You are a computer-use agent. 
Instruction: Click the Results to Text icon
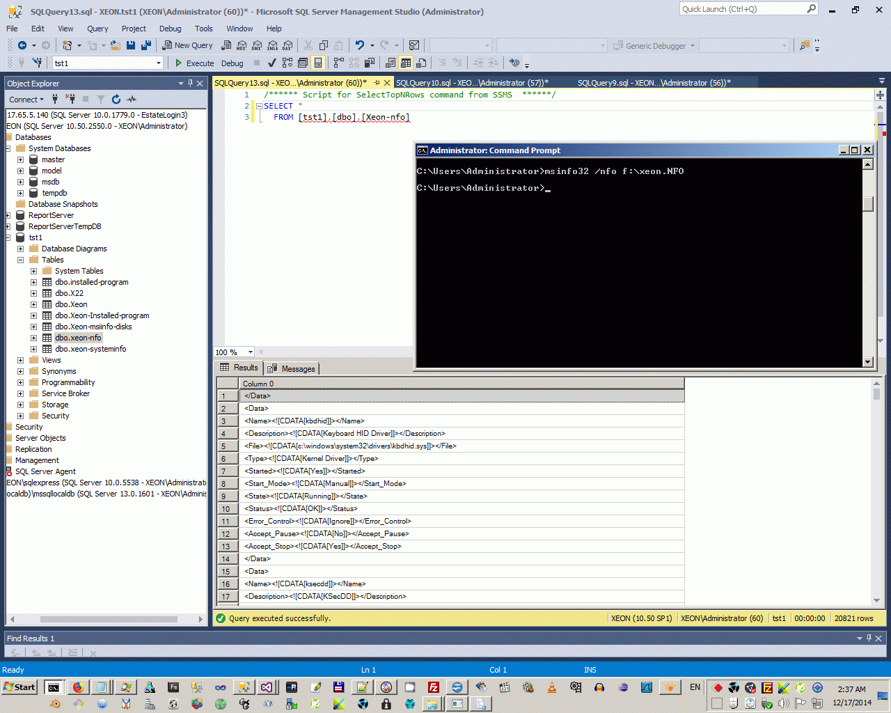coord(391,63)
